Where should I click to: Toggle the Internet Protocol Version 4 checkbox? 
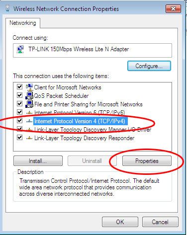pyautogui.click(x=19, y=120)
